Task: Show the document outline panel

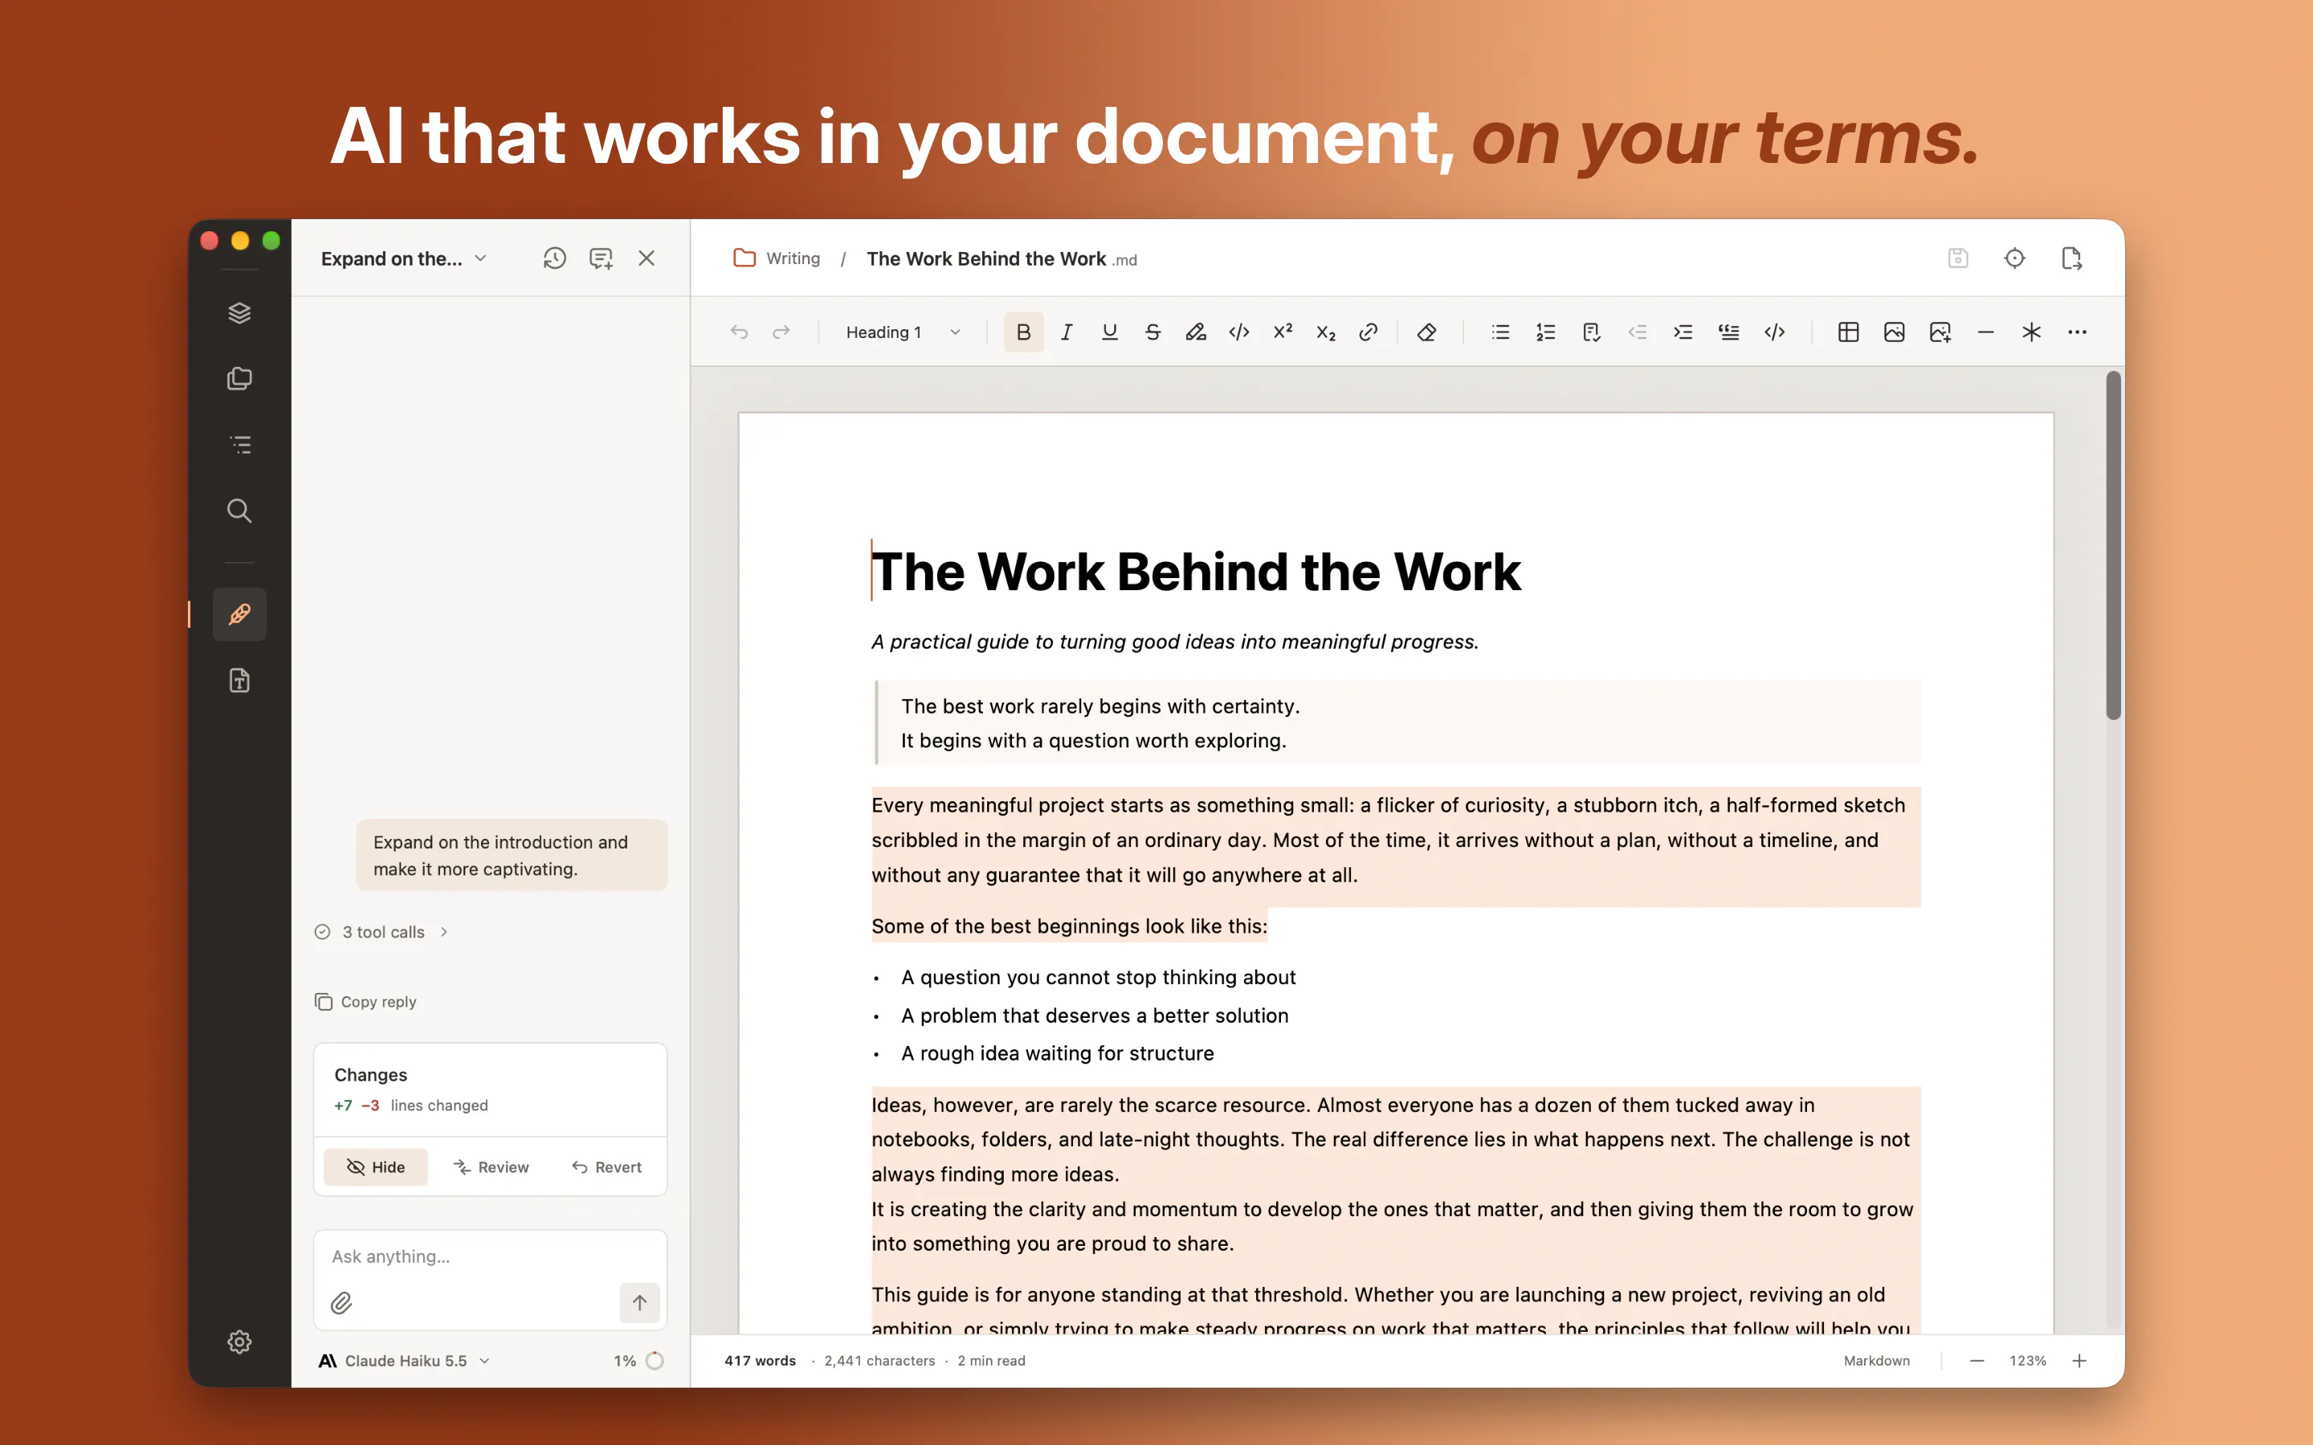Action: click(x=239, y=445)
